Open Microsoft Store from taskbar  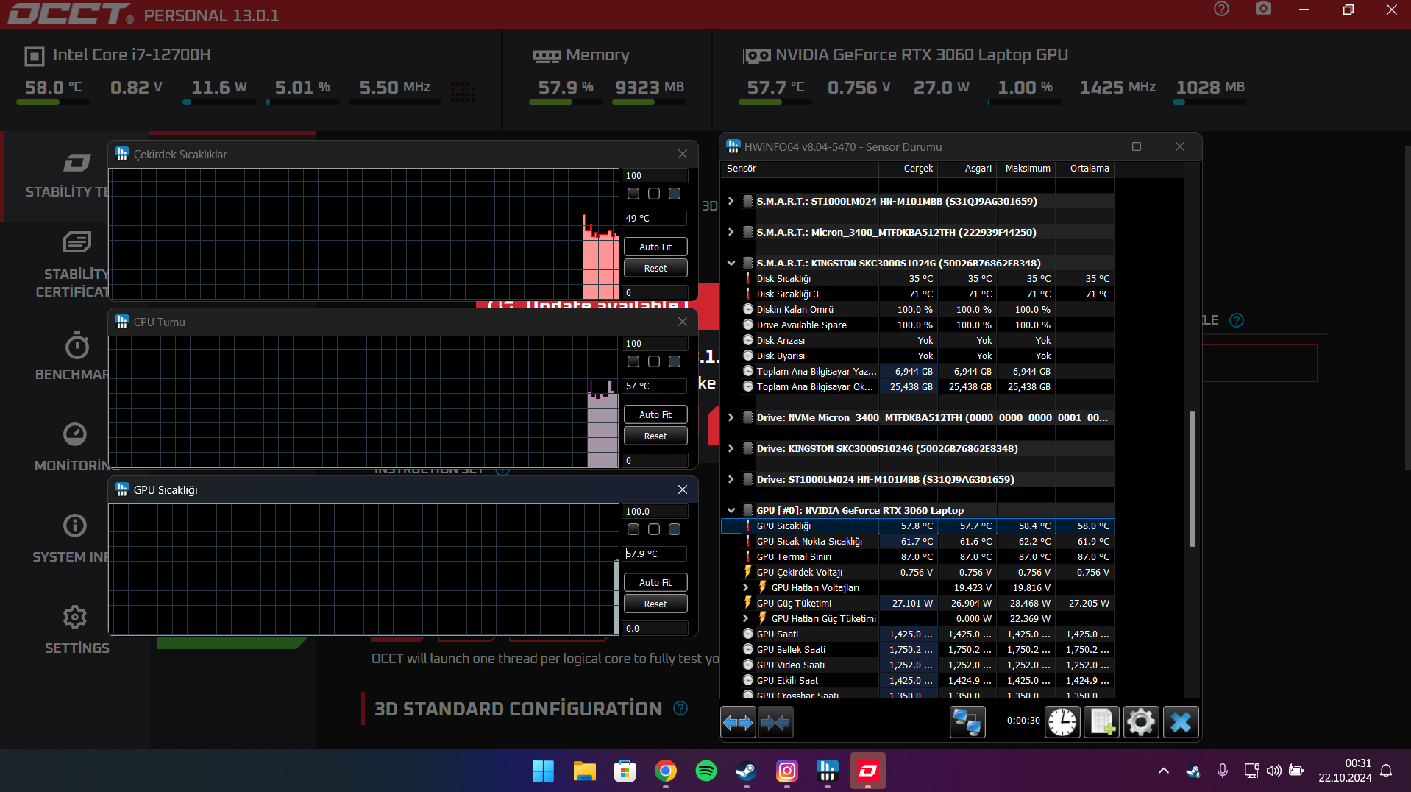(625, 771)
